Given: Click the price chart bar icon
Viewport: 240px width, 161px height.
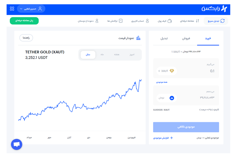Looking at the screenshot, I should [x=138, y=38].
